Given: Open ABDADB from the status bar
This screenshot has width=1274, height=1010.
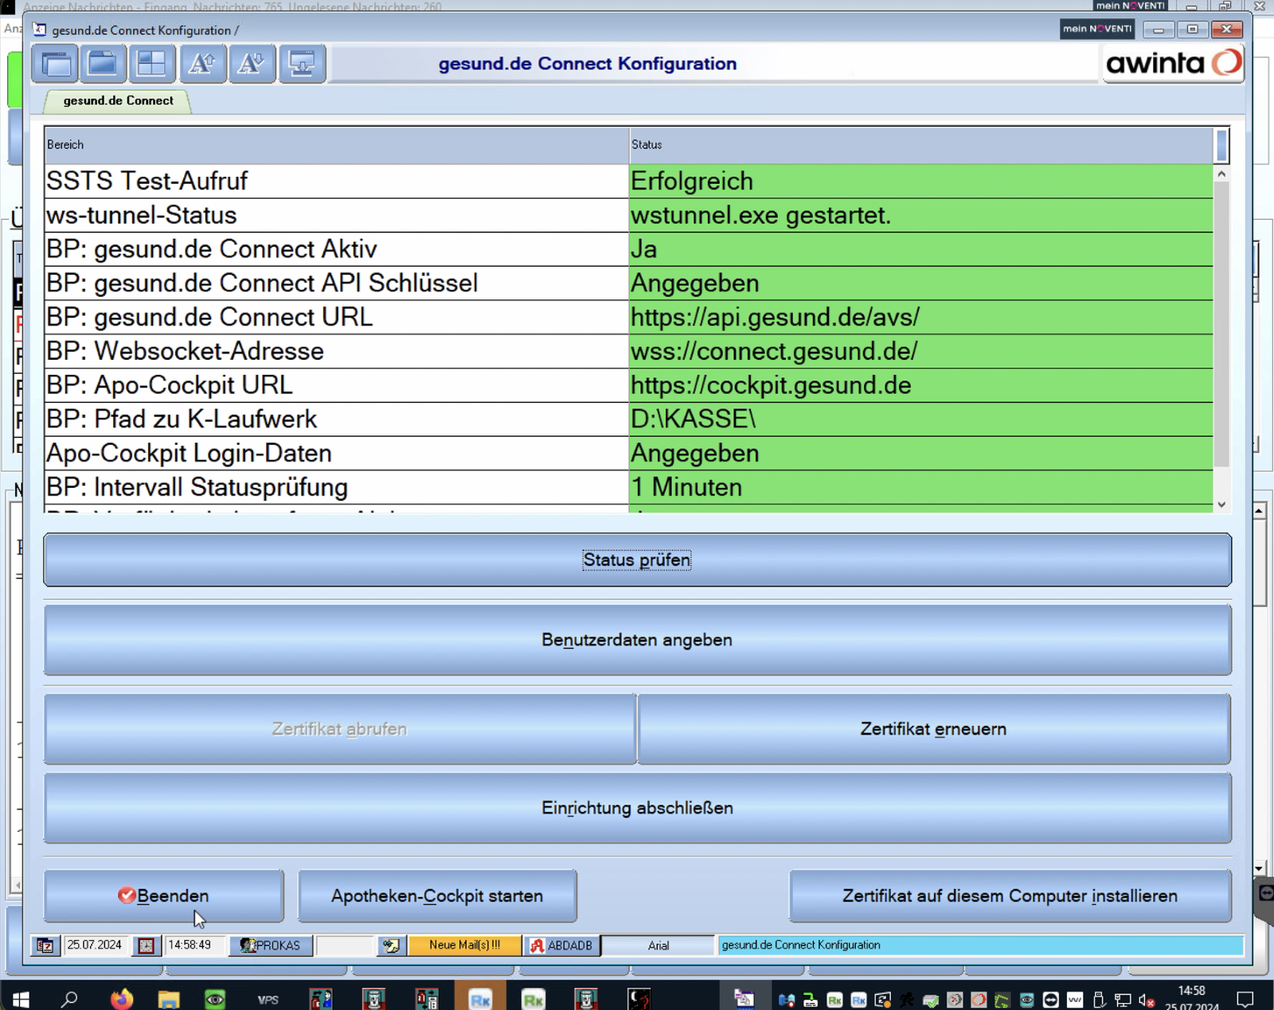Looking at the screenshot, I should click(562, 946).
